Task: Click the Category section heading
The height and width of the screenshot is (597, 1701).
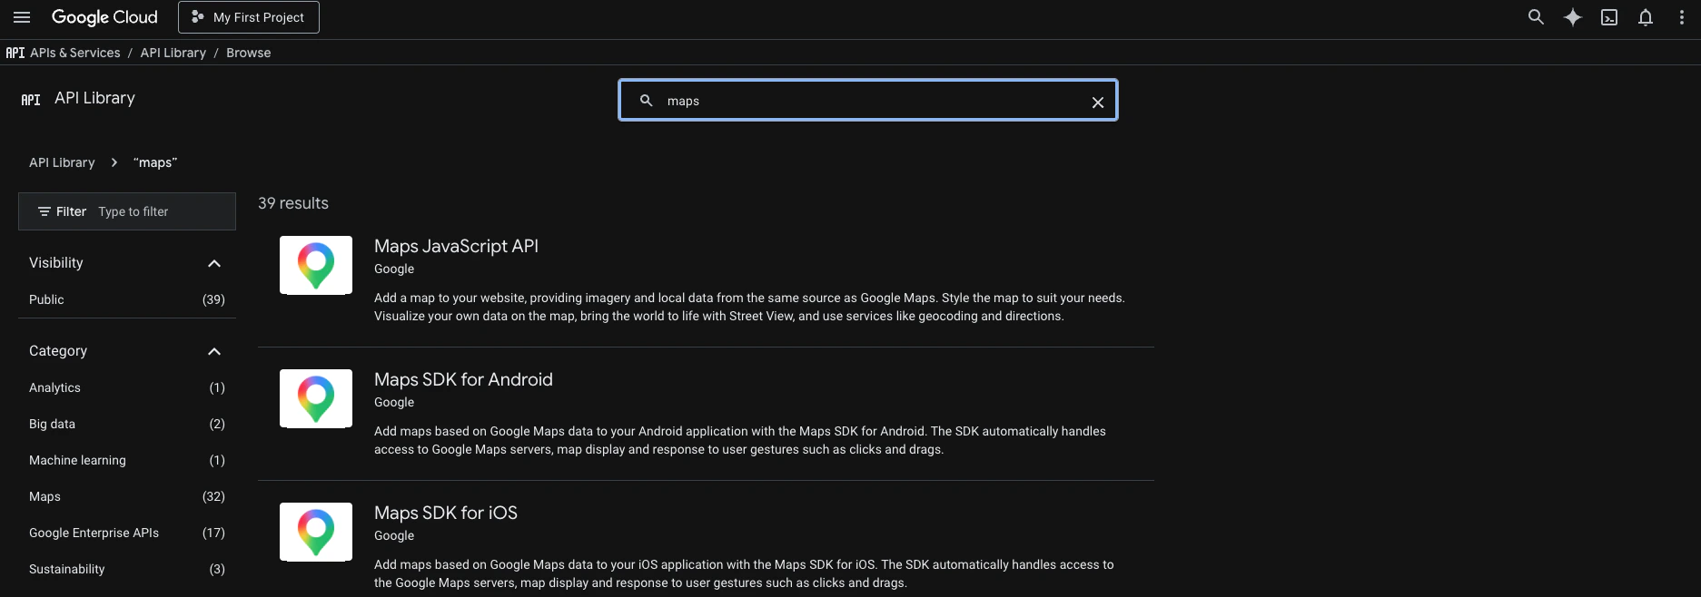Action: [58, 350]
